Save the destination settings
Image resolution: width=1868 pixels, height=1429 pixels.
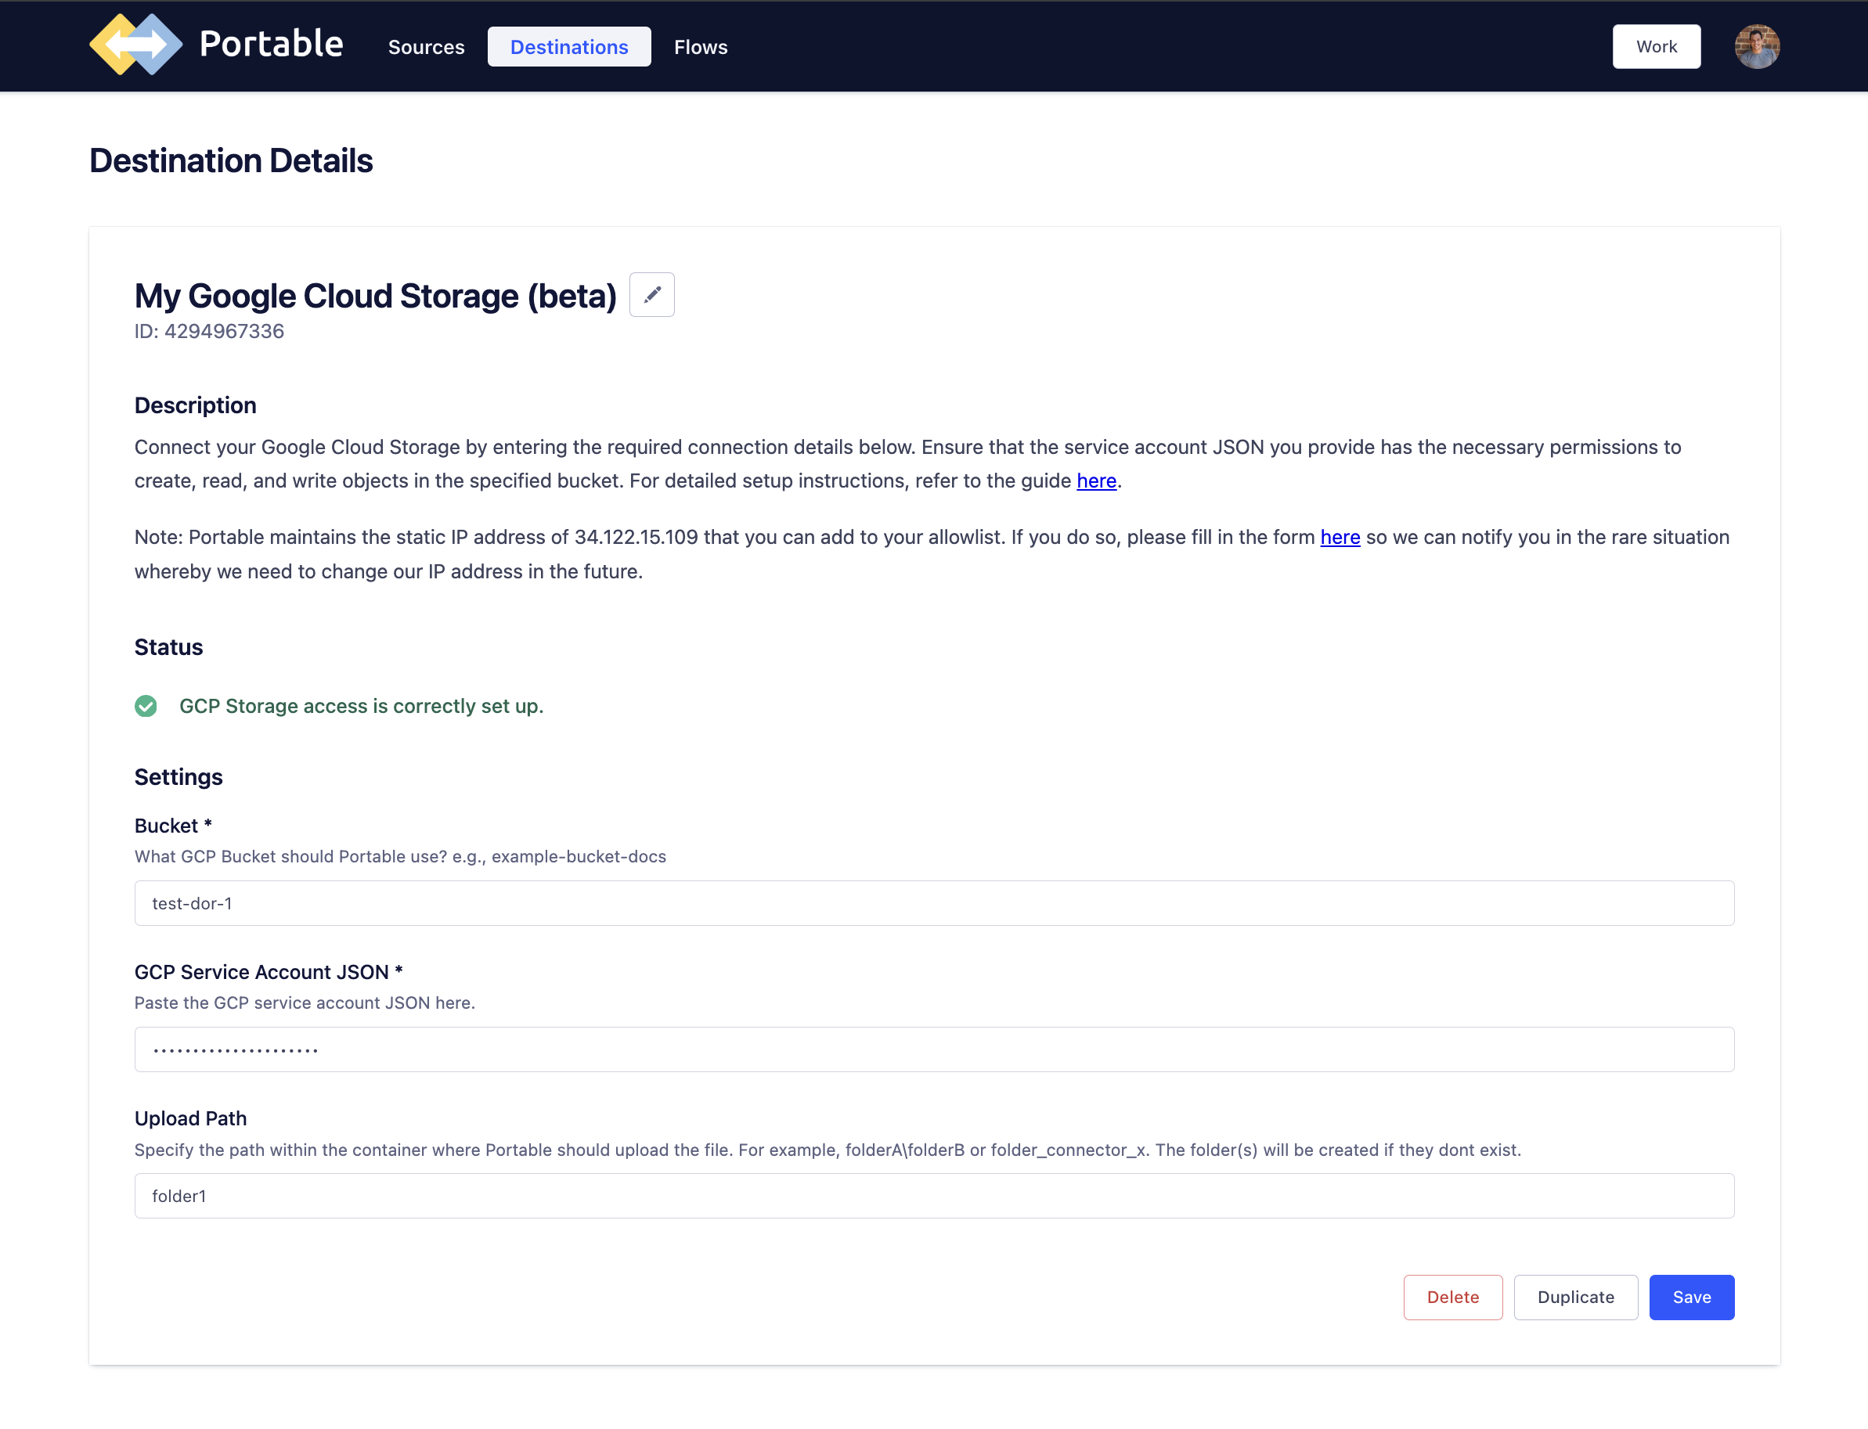(x=1690, y=1296)
